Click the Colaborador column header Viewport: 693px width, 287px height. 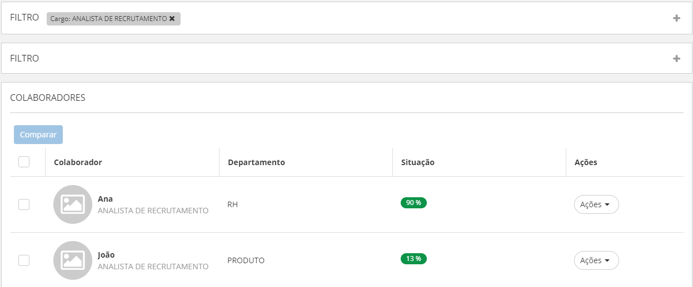click(x=78, y=162)
